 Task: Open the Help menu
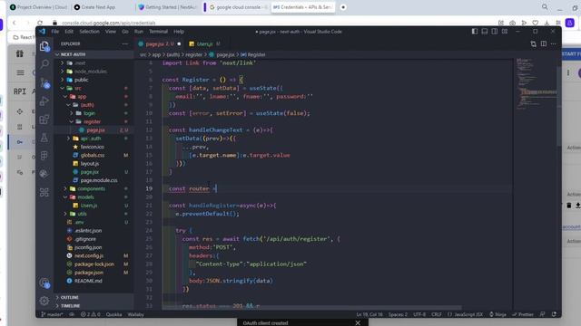tap(179, 32)
